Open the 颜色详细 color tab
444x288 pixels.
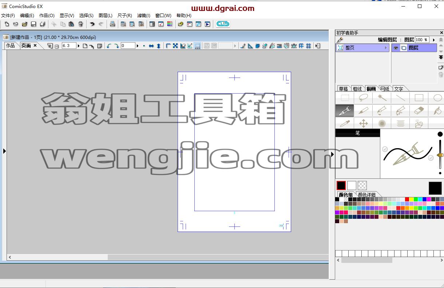point(367,195)
